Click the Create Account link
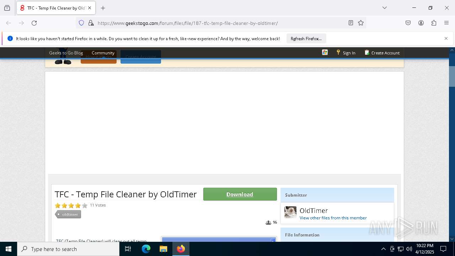The height and width of the screenshot is (256, 455). pyautogui.click(x=382, y=53)
